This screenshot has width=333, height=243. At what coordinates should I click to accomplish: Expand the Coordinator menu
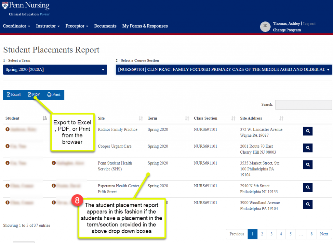point(17,26)
